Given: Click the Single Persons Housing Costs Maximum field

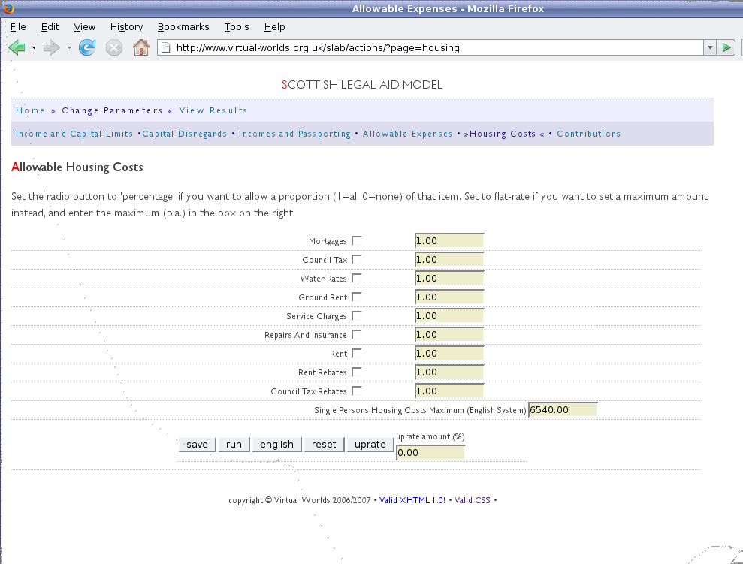Looking at the screenshot, I should click(563, 410).
